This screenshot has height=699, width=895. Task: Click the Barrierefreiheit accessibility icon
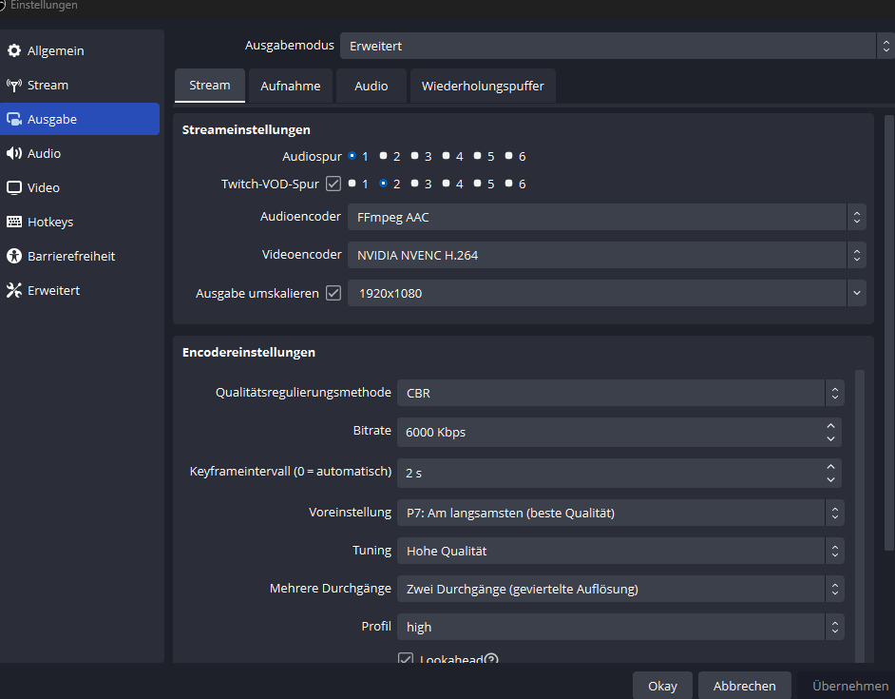click(14, 256)
